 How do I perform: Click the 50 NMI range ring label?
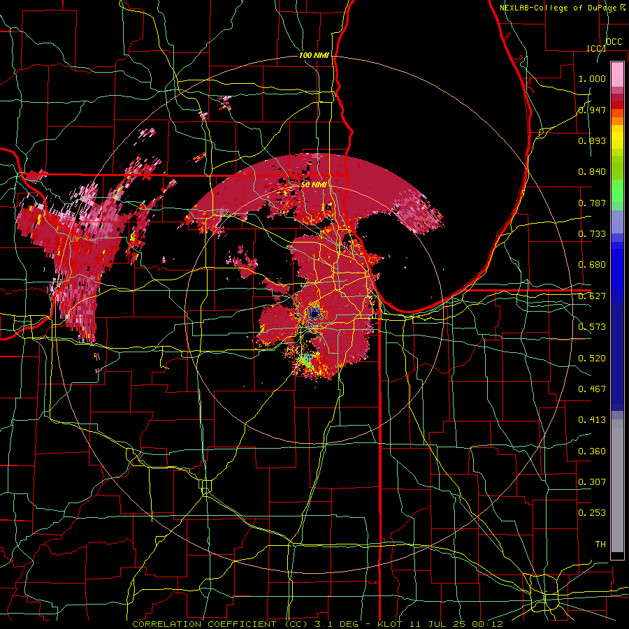pos(314,185)
